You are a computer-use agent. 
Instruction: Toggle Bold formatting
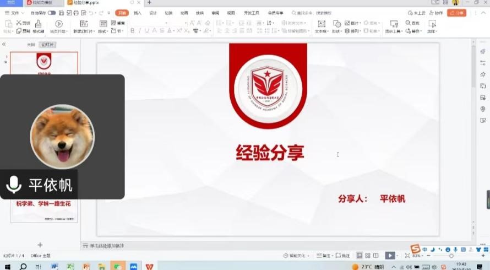click(133, 31)
